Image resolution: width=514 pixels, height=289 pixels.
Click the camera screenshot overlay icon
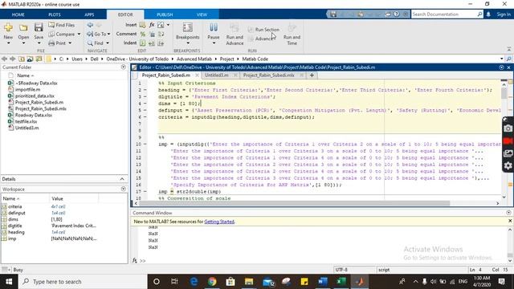tap(508, 128)
